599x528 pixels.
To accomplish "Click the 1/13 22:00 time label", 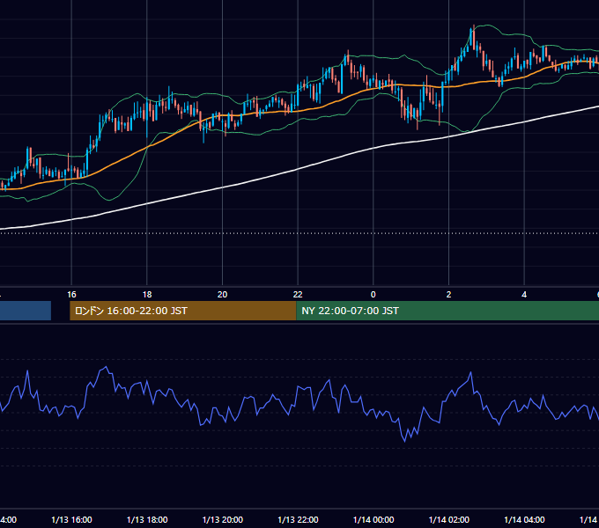I will [x=298, y=519].
